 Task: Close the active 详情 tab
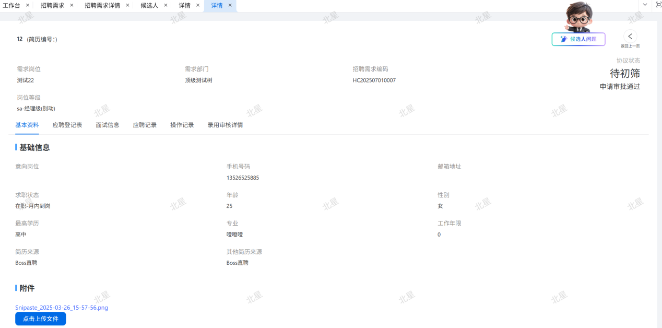click(230, 5)
